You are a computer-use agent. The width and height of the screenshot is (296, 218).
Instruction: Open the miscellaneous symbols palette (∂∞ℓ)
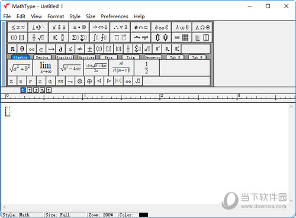point(162,27)
